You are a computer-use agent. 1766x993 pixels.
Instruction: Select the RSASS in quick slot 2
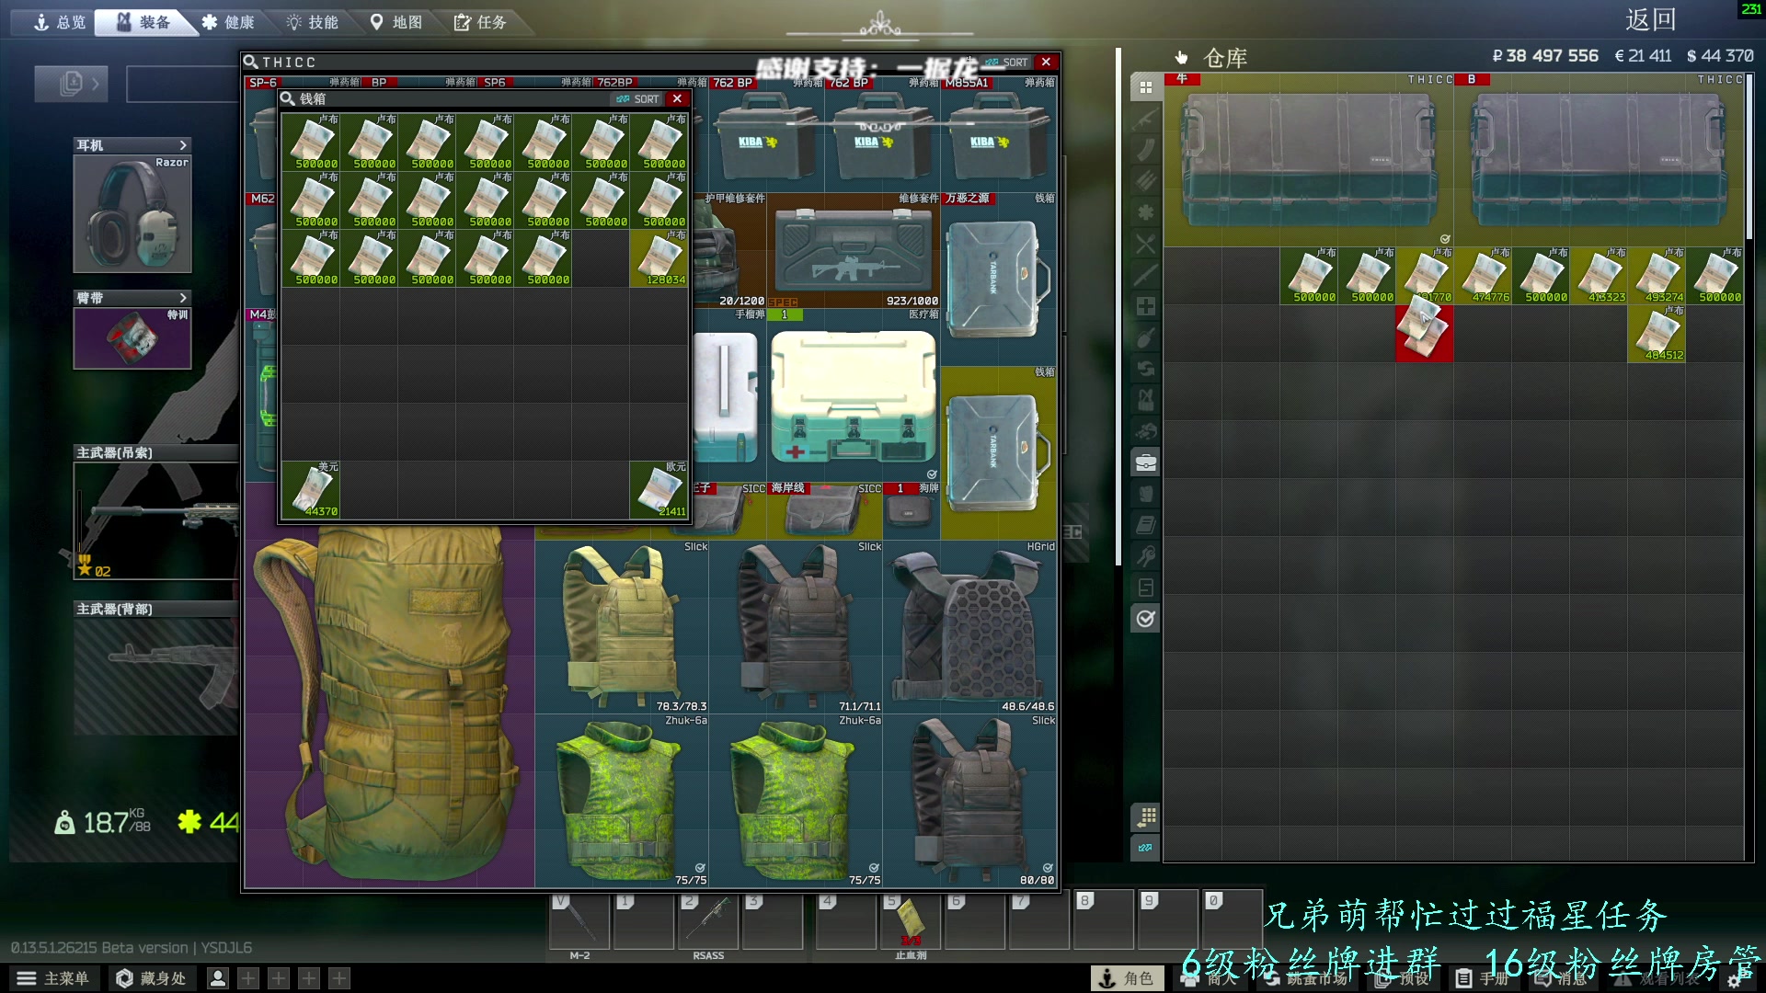pyautogui.click(x=708, y=920)
